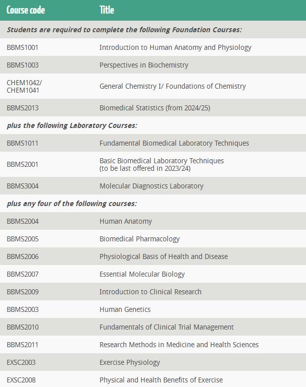Open Molecular Diagnostics Laboratory title

(151, 186)
